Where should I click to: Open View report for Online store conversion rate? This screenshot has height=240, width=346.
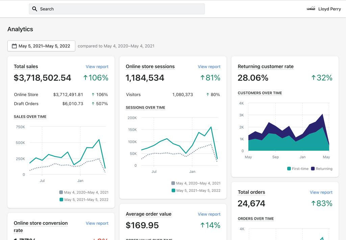click(x=97, y=223)
